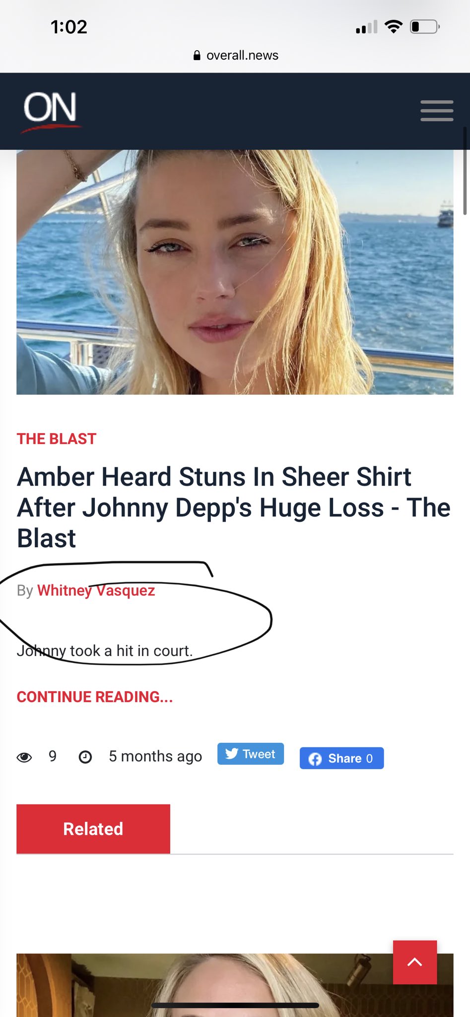Tap the padlock icon in address bar
Image resolution: width=470 pixels, height=1017 pixels.
pyautogui.click(x=197, y=55)
